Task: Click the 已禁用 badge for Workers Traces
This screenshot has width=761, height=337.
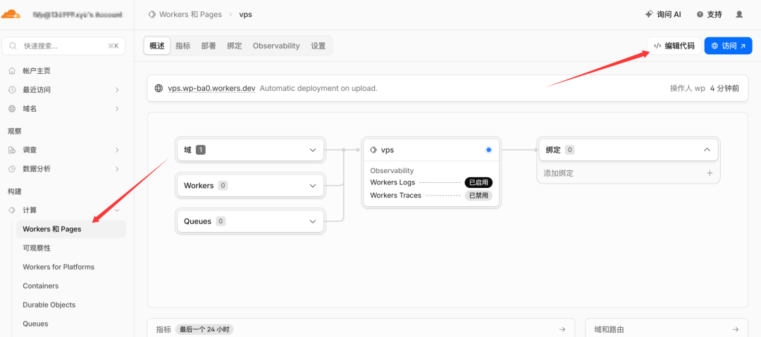Action: point(478,196)
